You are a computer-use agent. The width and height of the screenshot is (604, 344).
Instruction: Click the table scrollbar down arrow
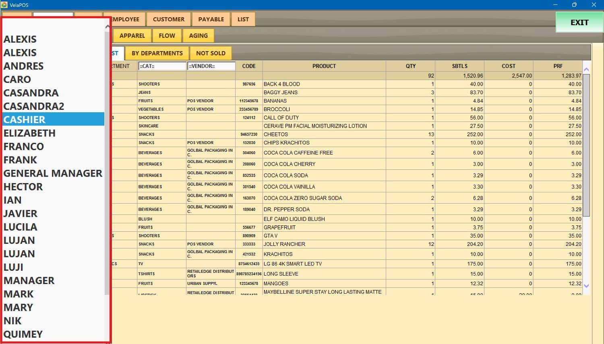[x=586, y=286]
